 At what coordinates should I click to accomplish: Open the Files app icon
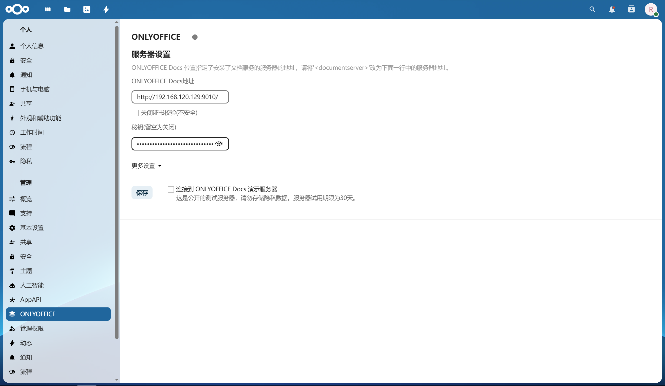point(67,10)
